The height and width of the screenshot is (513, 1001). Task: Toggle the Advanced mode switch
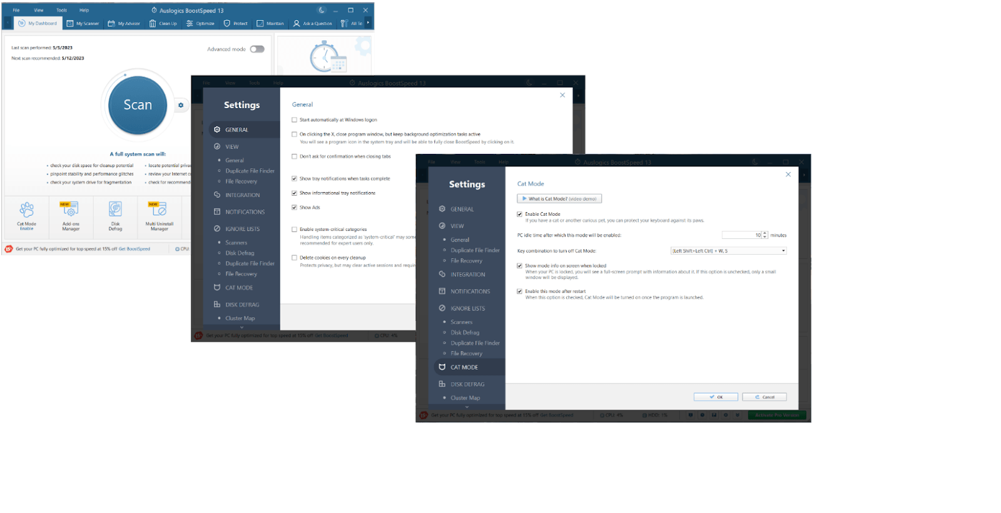point(257,49)
